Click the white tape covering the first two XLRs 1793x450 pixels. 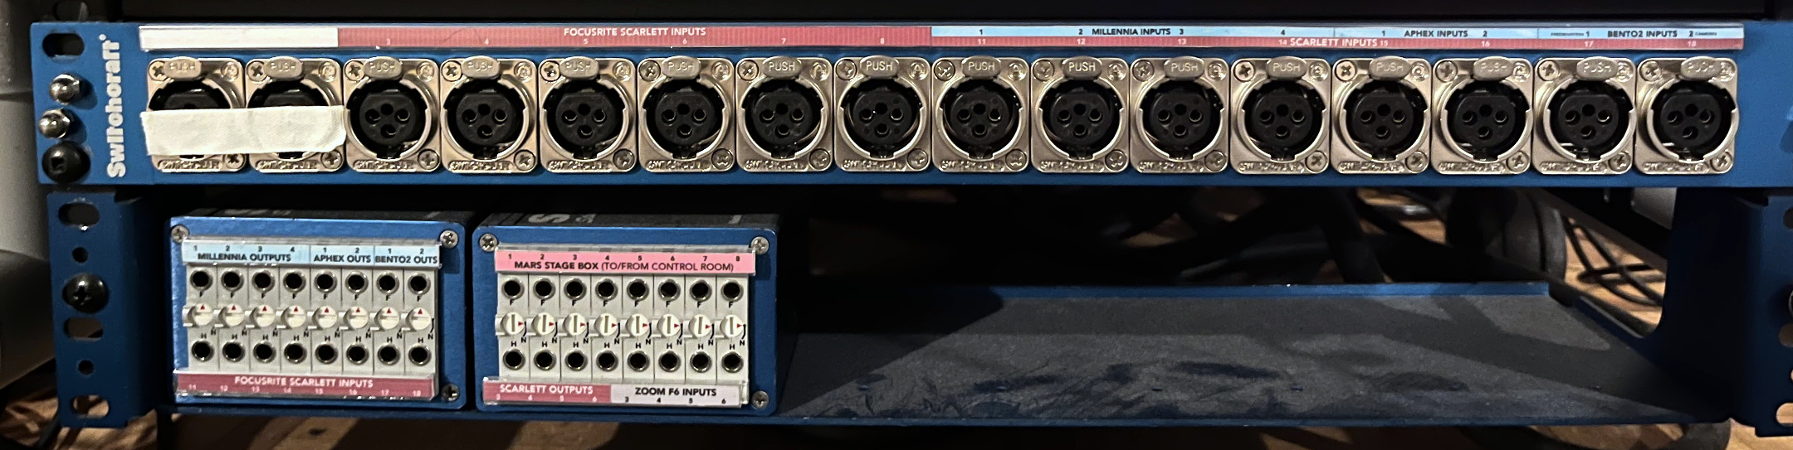(242, 131)
